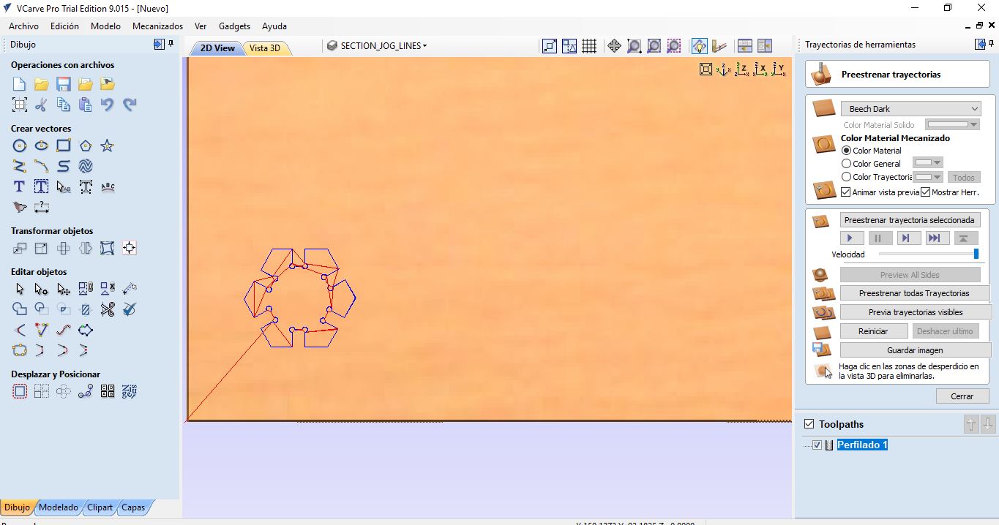
Task: Toggle the Perfilado 1 toolpath checkbox
Action: (817, 445)
